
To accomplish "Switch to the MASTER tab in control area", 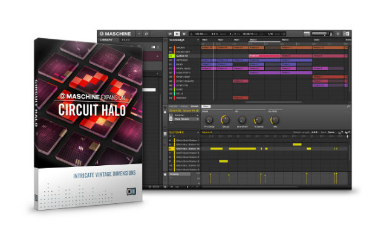I will tap(173, 106).
